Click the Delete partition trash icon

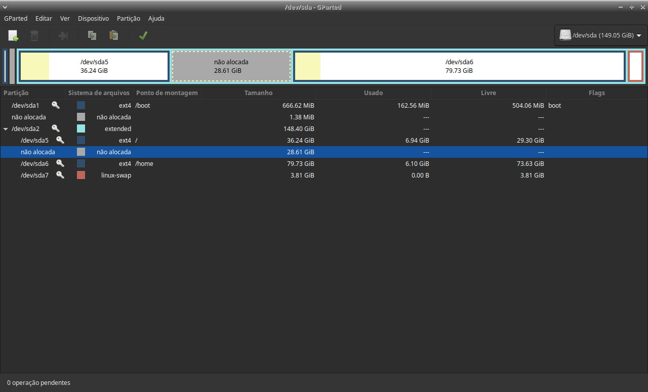34,36
